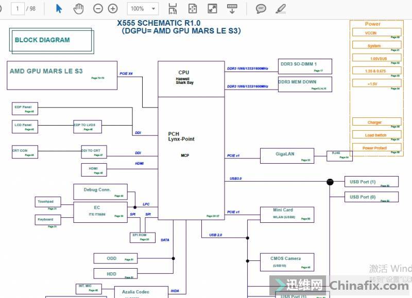Click the Load Switch power entry
412x298 pixels.
(x=376, y=135)
